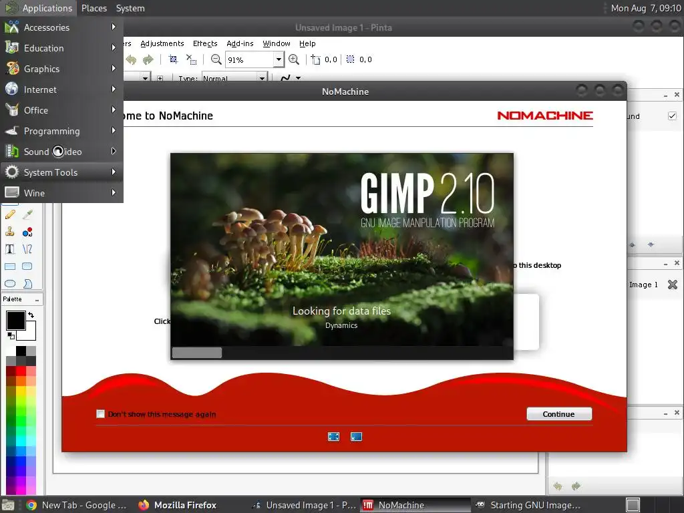This screenshot has height=513, width=684.
Task: Toggle the layer visibility checkbox in Pinta
Action: pos(672,116)
